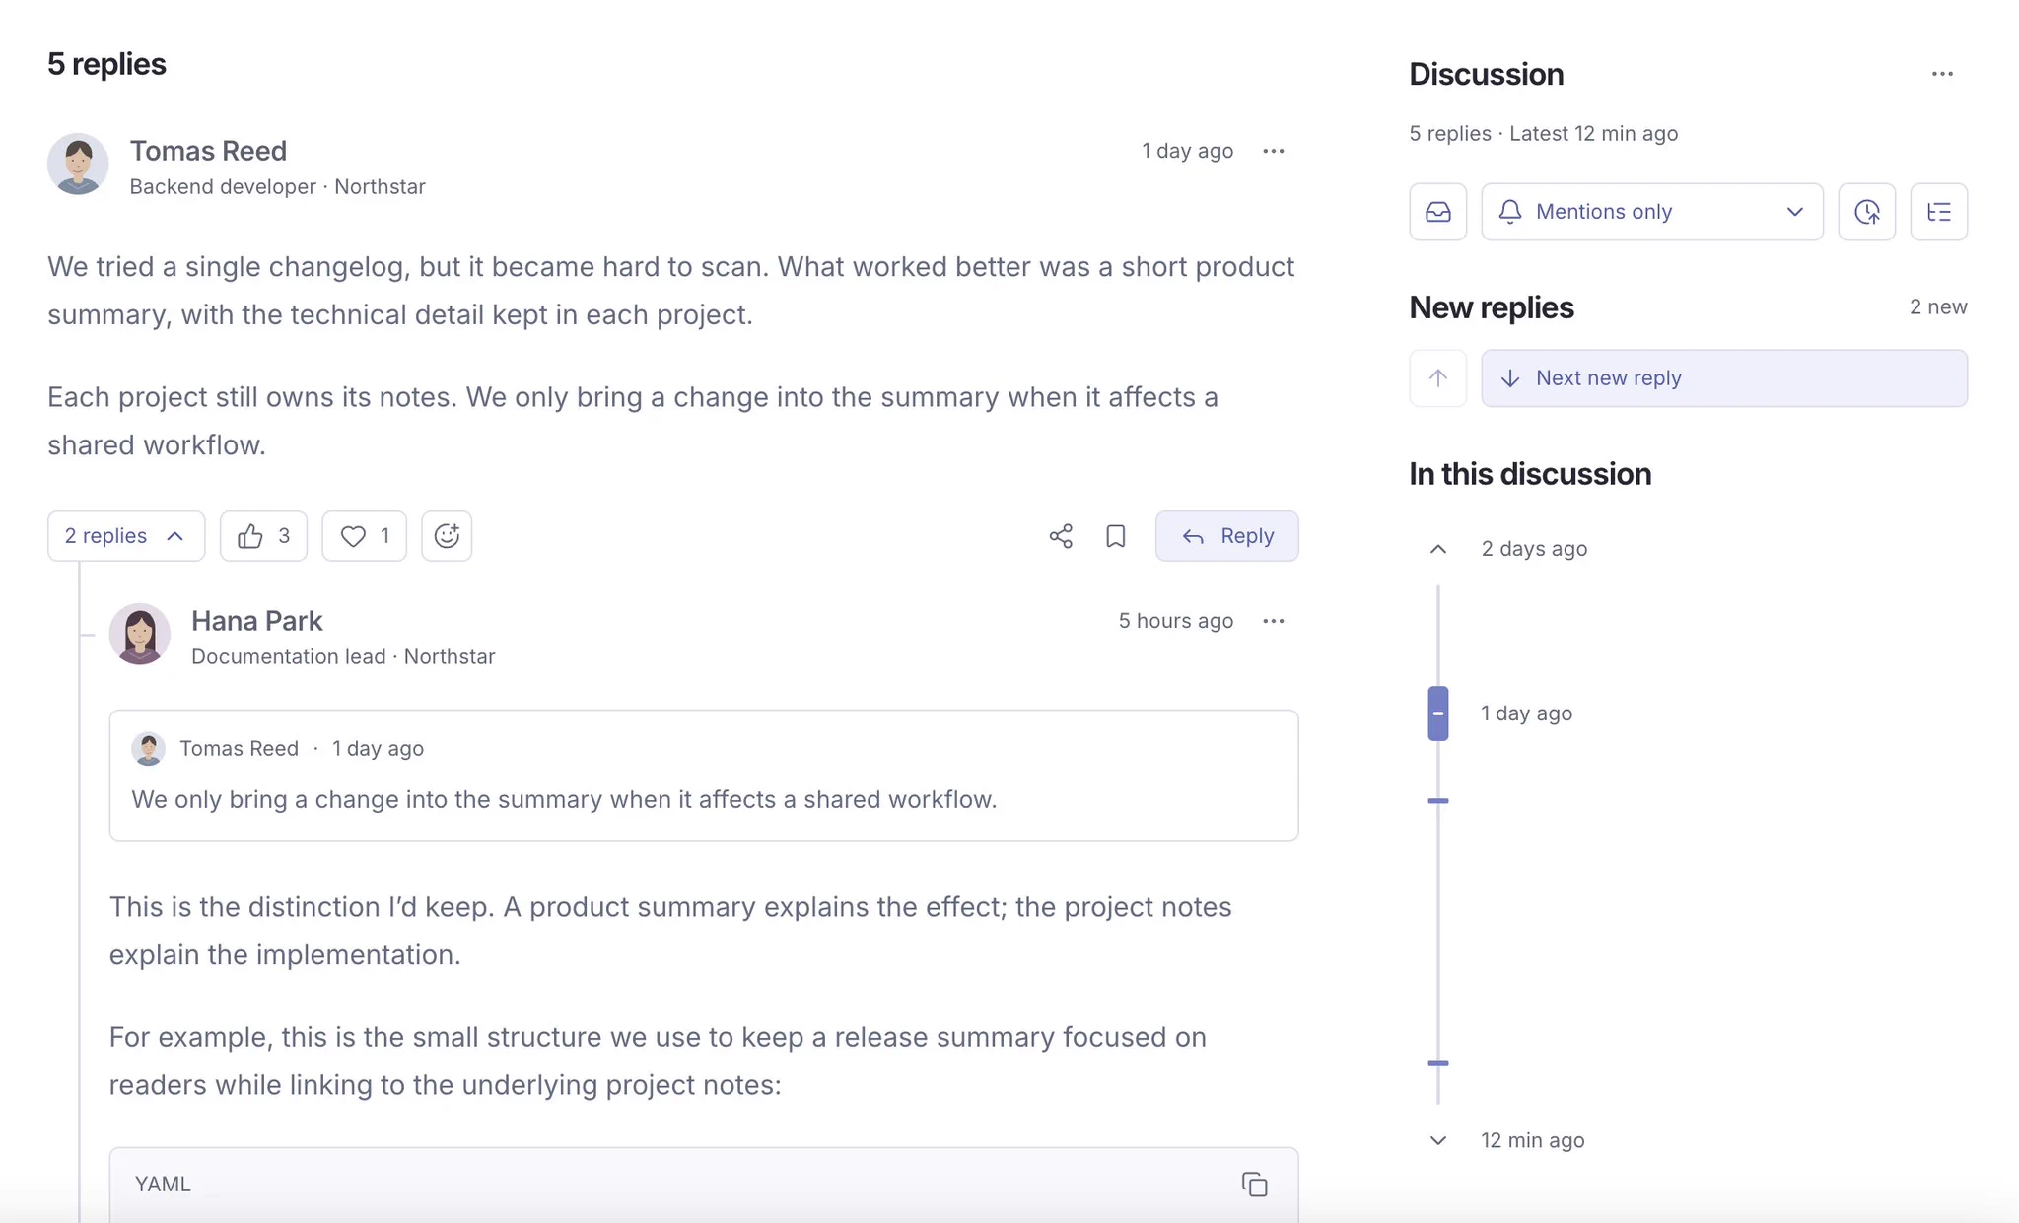Open Tomas Reed's post options menu
This screenshot has height=1223, width=2019.
(x=1273, y=151)
